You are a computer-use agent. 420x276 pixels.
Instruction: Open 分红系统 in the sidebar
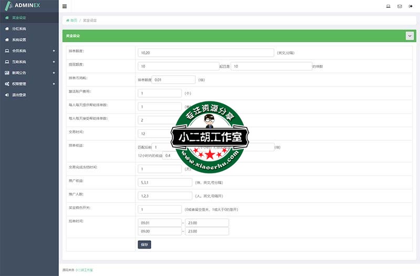tap(19, 28)
